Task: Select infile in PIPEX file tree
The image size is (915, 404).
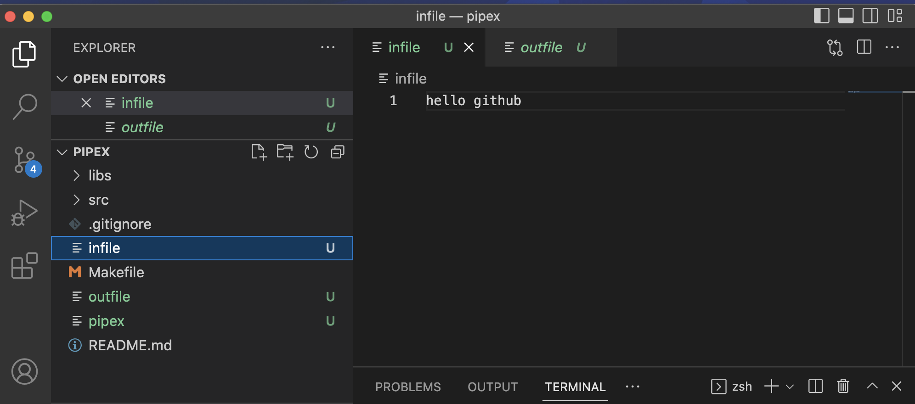Action: [x=202, y=248]
